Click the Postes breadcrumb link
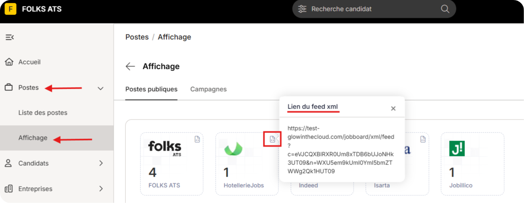This screenshot has width=524, height=203. [137, 37]
